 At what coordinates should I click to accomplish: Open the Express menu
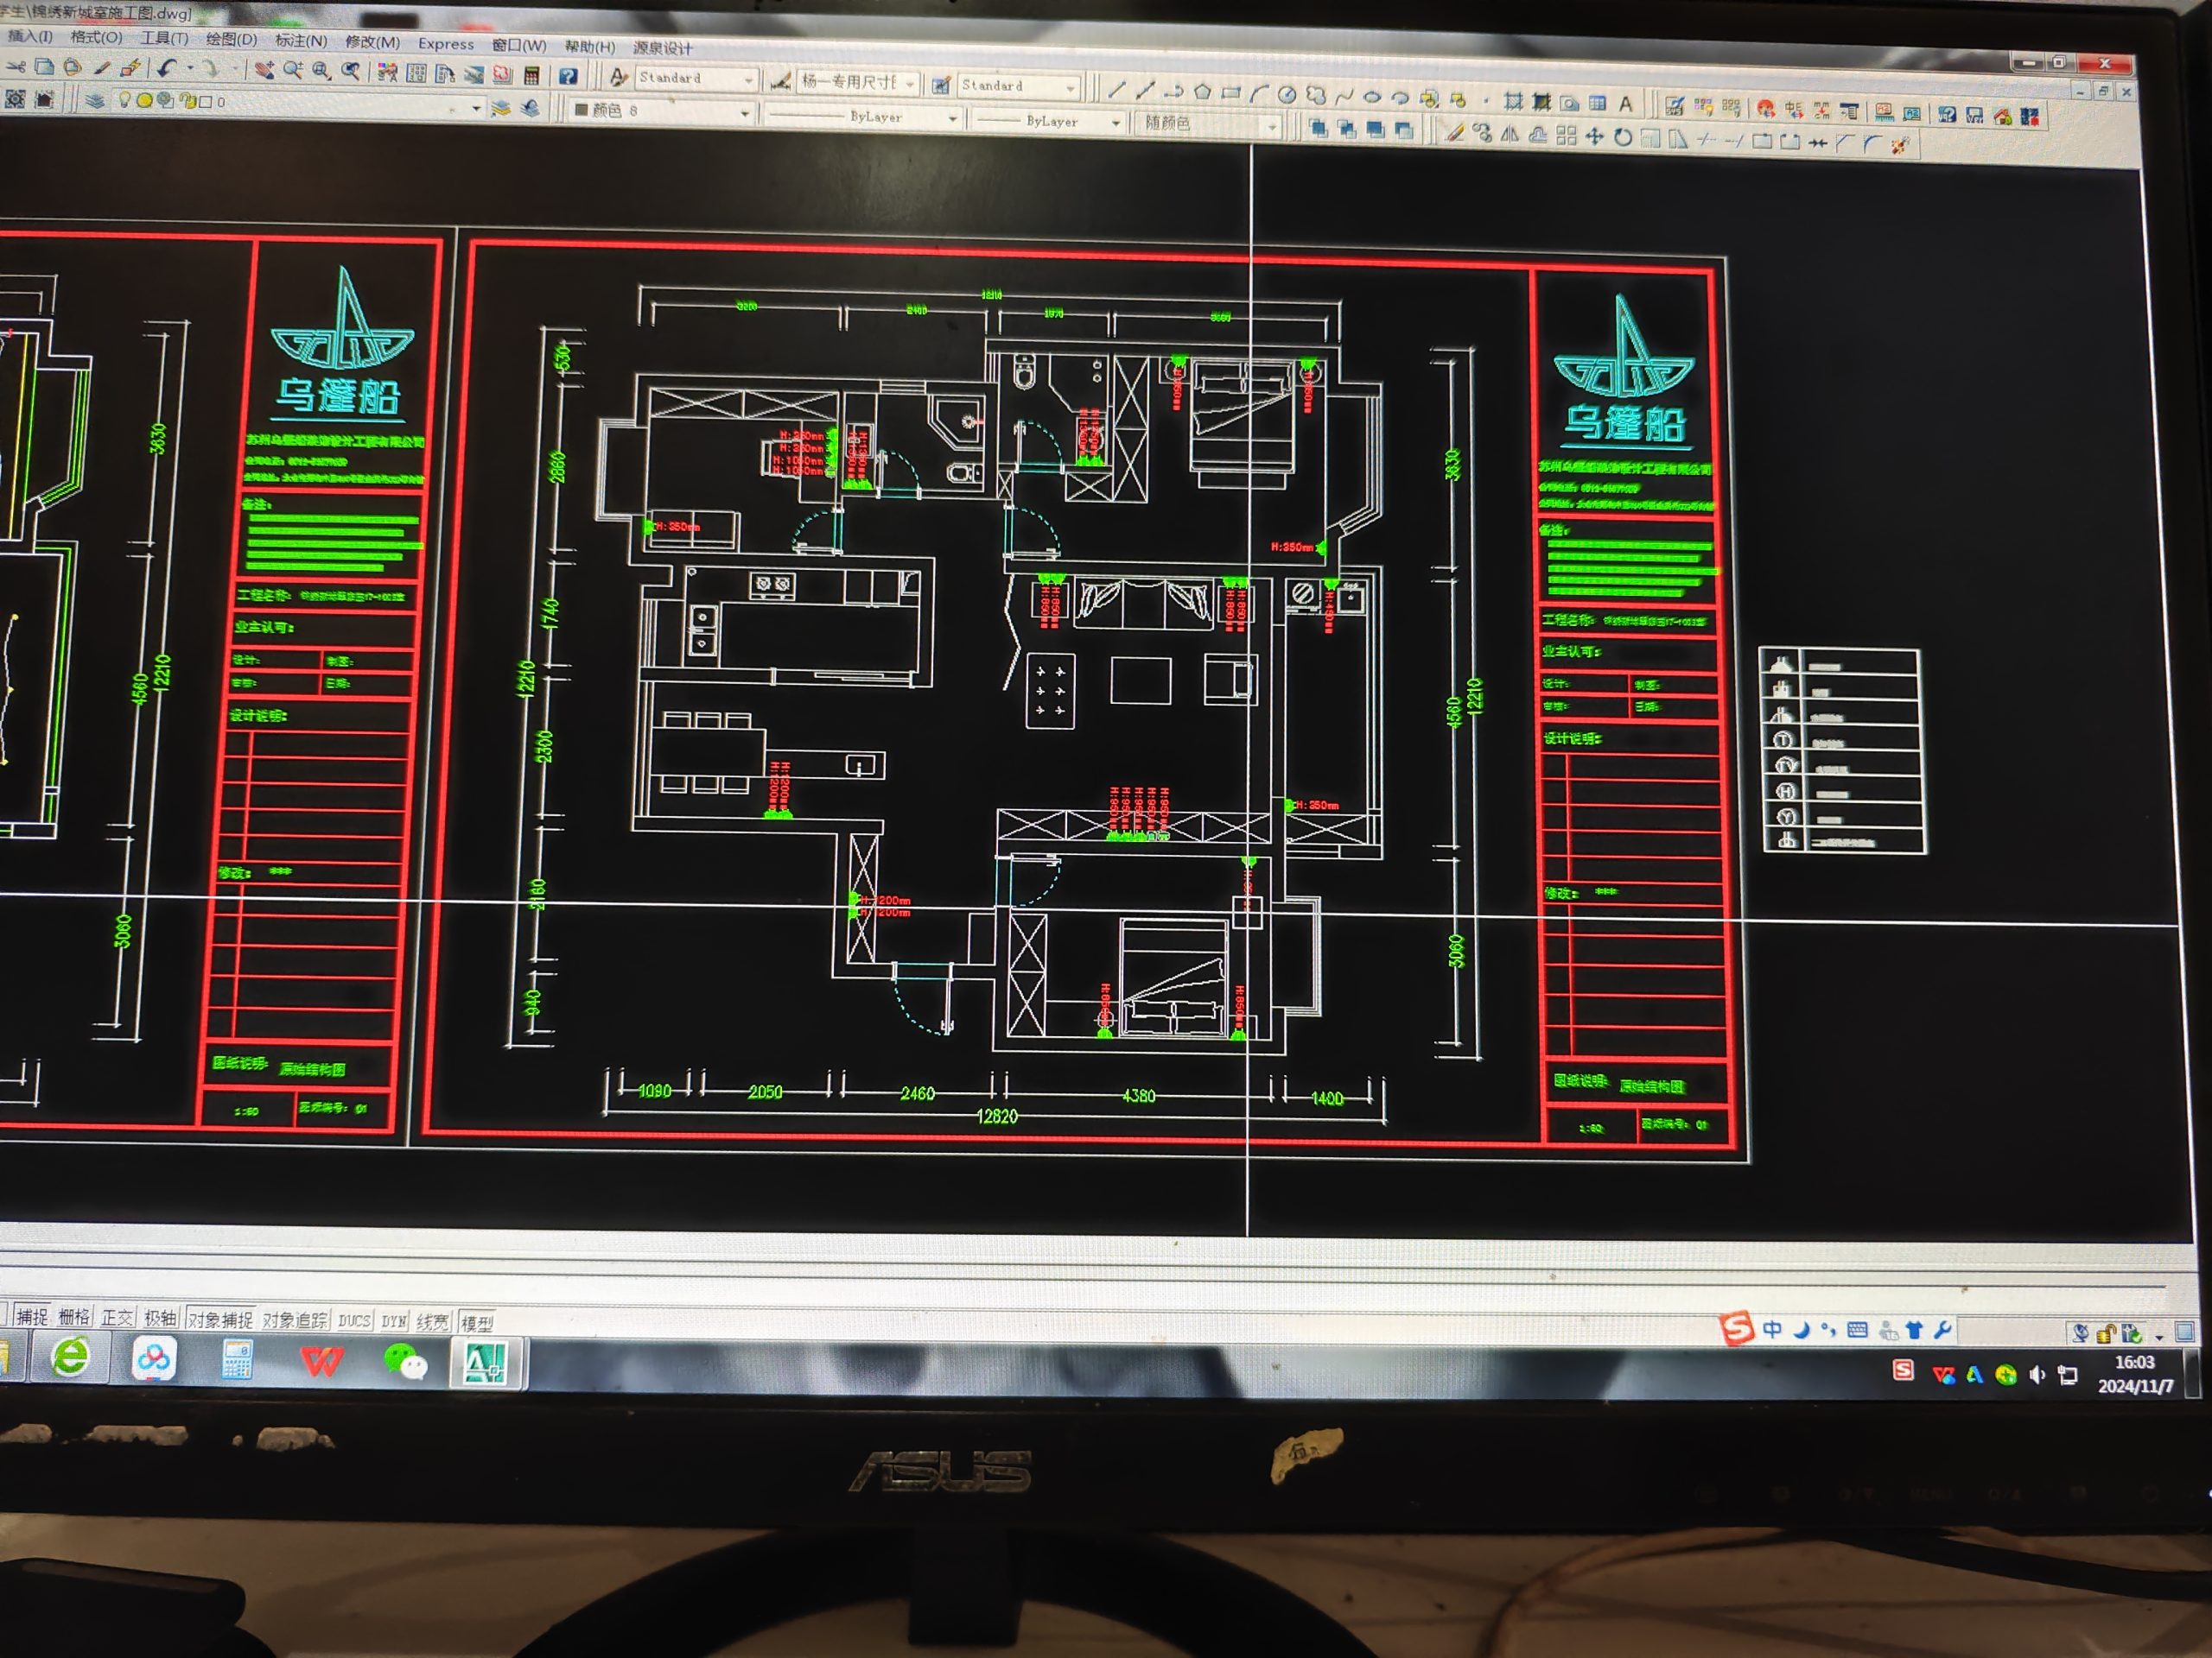point(446,44)
